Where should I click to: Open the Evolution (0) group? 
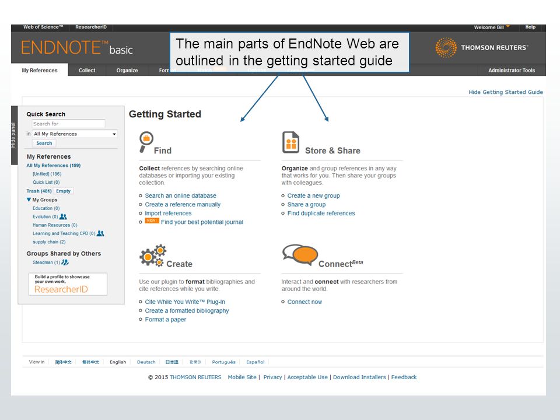click(x=45, y=217)
